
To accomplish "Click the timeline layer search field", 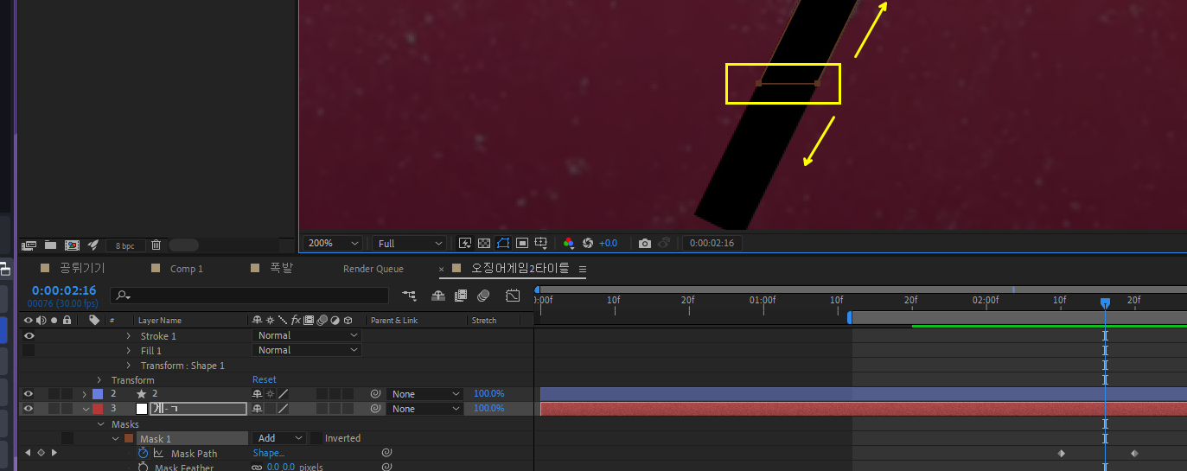I will [251, 296].
